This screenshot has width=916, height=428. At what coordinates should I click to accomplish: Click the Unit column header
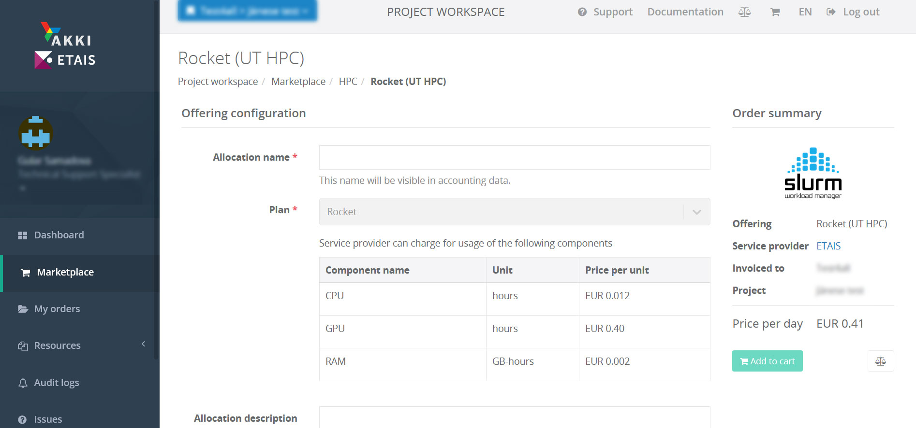click(532, 270)
